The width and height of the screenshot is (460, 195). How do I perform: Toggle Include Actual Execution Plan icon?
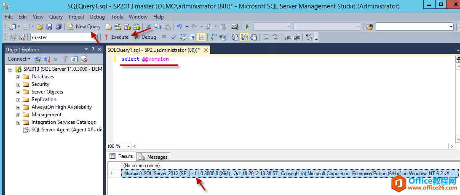point(213,37)
